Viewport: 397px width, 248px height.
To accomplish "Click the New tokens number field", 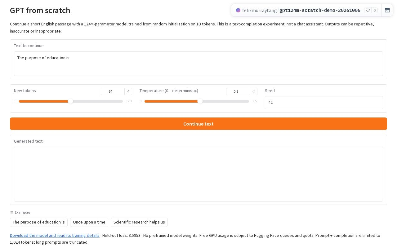I will coord(113,91).
